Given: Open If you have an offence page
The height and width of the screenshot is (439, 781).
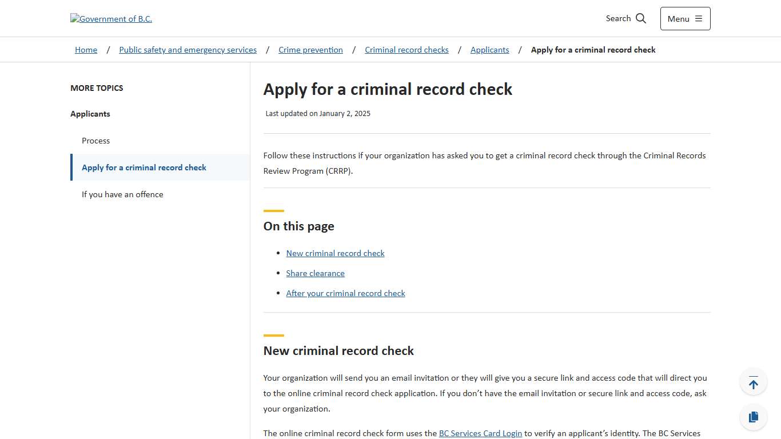Looking at the screenshot, I should [122, 194].
